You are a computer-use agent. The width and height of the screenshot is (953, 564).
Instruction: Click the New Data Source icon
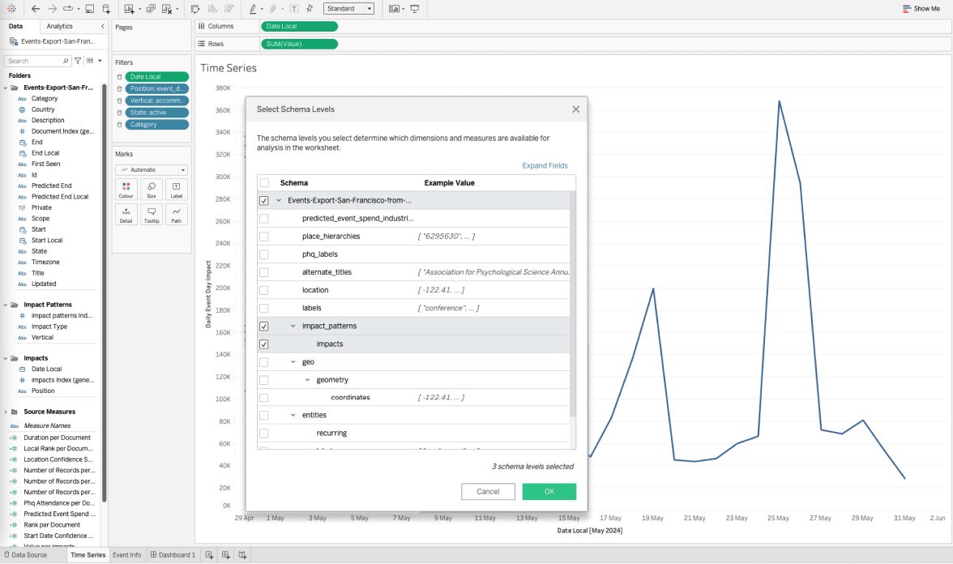click(106, 8)
